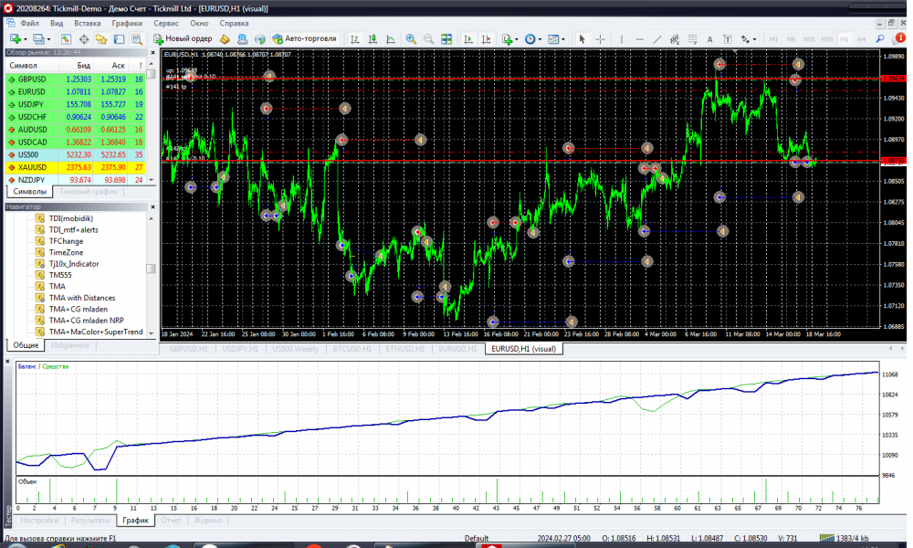Open the Результаты tab in tester
This screenshot has width=913, height=548.
(x=90, y=520)
